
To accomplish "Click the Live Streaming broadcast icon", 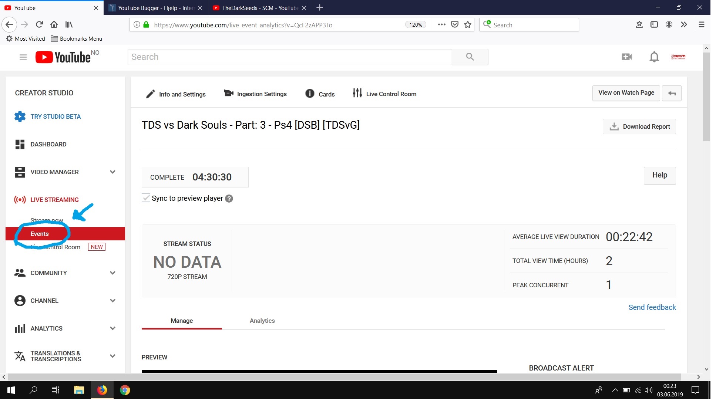I will click(x=20, y=200).
